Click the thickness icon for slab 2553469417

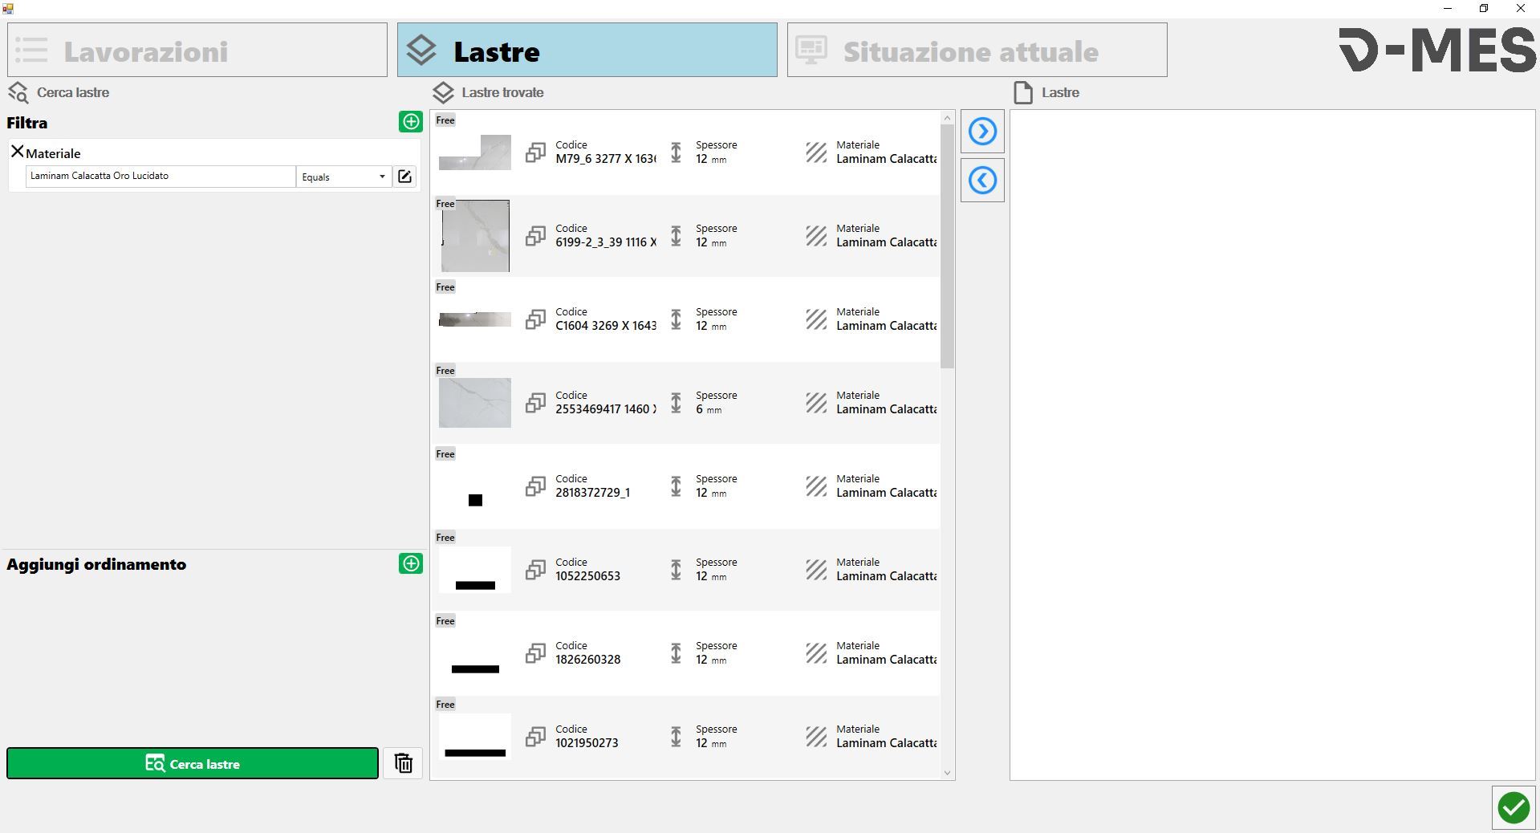click(676, 403)
